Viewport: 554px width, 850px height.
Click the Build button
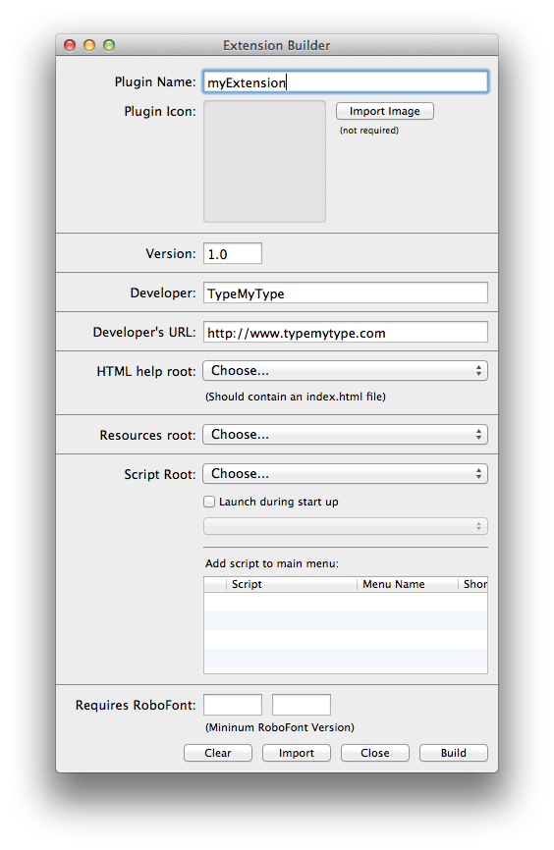point(454,753)
